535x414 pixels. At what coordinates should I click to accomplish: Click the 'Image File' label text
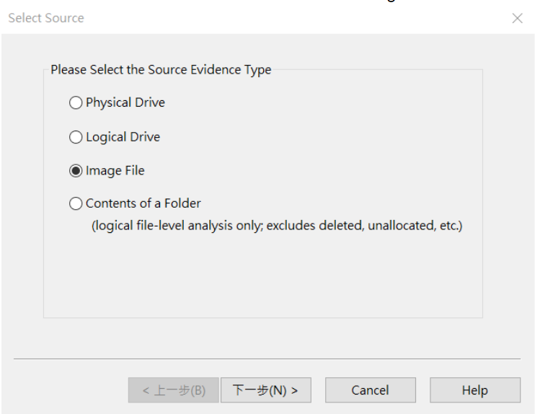click(115, 171)
